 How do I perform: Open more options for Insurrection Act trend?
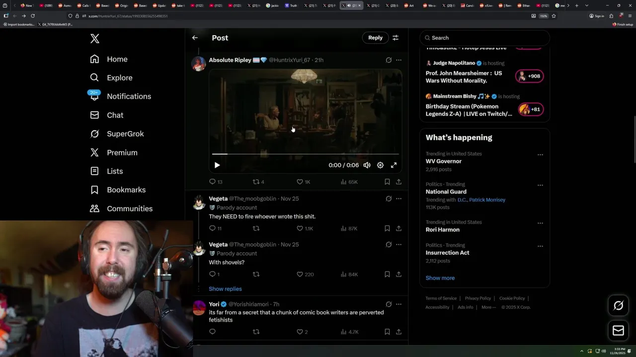tap(540, 246)
